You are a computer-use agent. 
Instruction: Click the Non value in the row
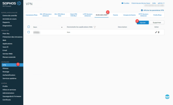click(69, 32)
